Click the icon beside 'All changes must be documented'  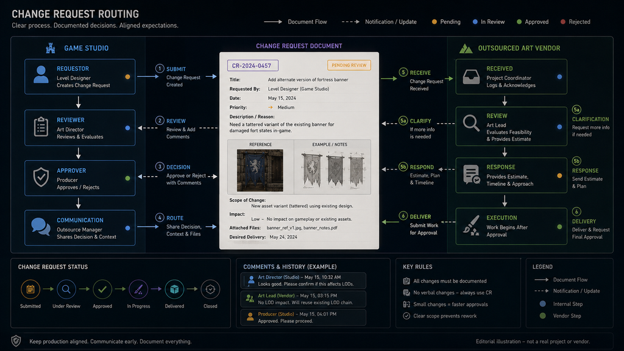click(406, 281)
